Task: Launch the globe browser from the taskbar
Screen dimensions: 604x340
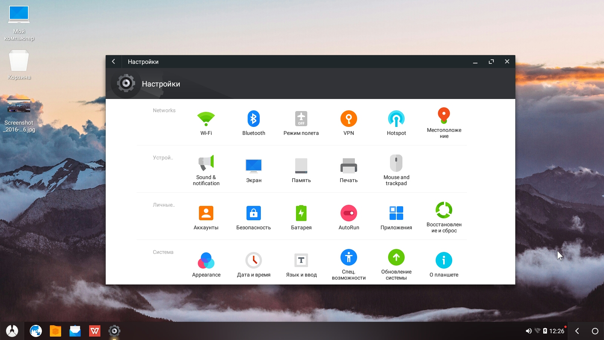Action: click(x=36, y=331)
